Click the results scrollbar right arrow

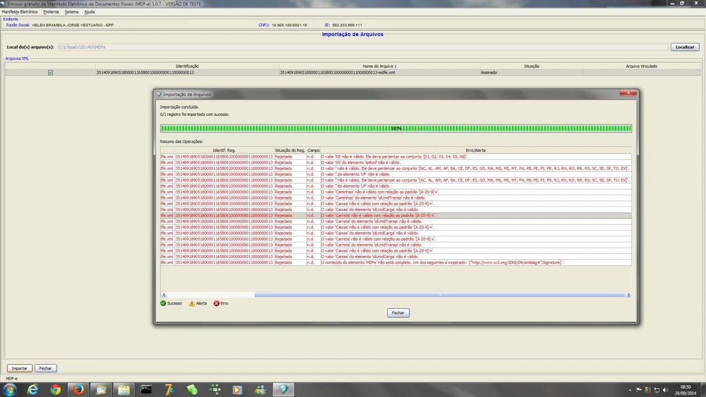[628, 295]
